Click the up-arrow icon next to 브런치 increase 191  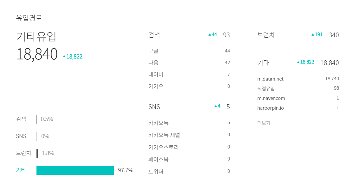[313, 34]
